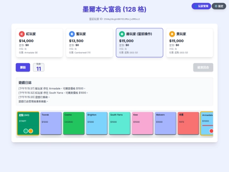The height and width of the screenshot is (172, 229).
Task: Select the red Fate board tile
Action: [x=188, y=123]
